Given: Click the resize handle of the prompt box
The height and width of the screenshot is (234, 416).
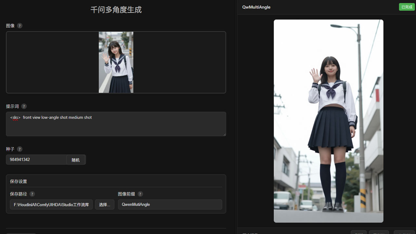Looking at the screenshot, I should tap(224, 134).
